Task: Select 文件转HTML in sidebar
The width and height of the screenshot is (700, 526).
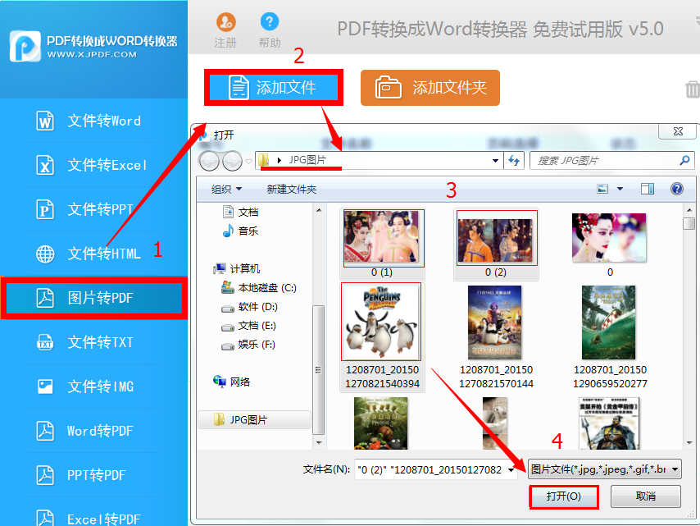Action: click(x=93, y=254)
